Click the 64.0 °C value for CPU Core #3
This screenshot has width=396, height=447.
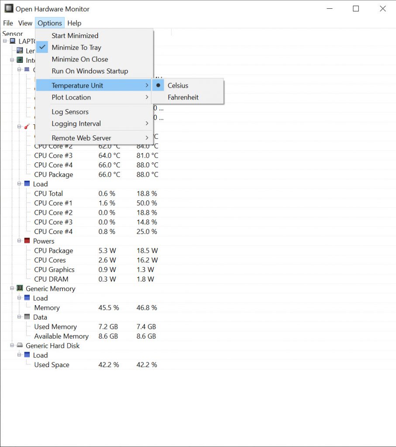(x=109, y=156)
